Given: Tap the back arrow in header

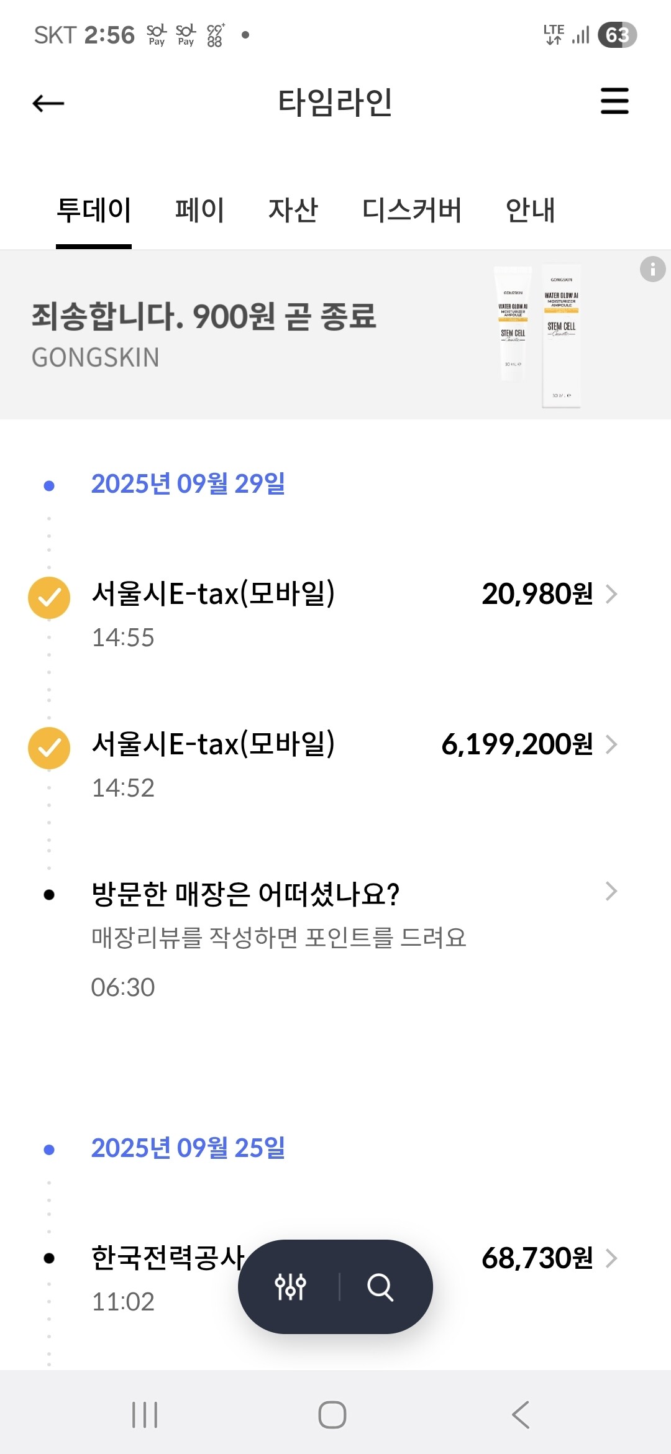Looking at the screenshot, I should coord(48,103).
